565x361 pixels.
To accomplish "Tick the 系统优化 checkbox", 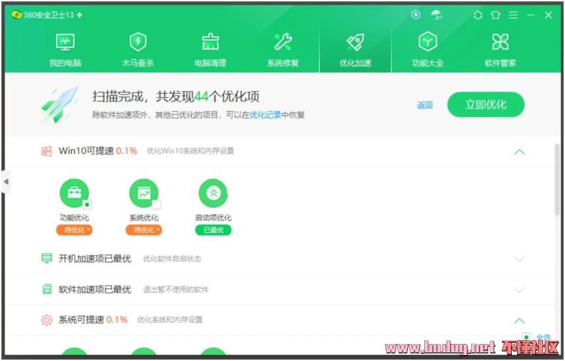I will tap(156, 204).
